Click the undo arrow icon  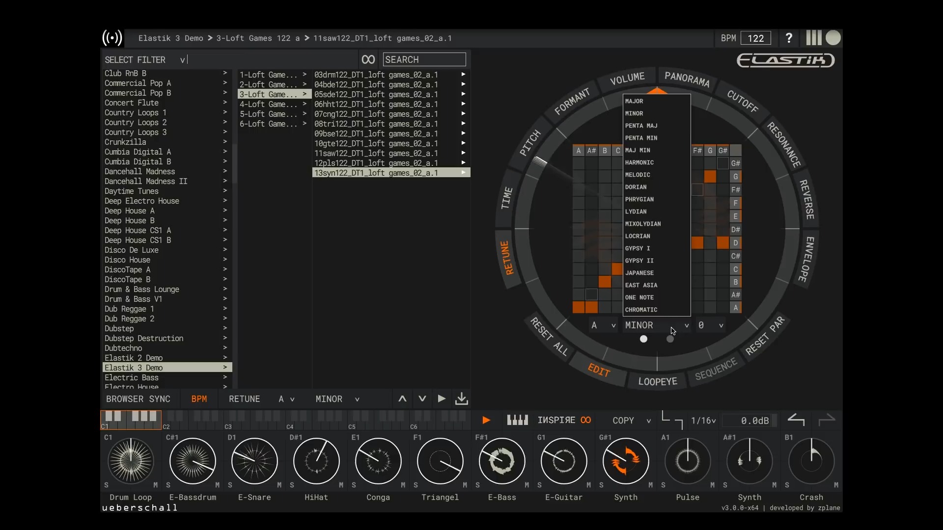(x=796, y=420)
